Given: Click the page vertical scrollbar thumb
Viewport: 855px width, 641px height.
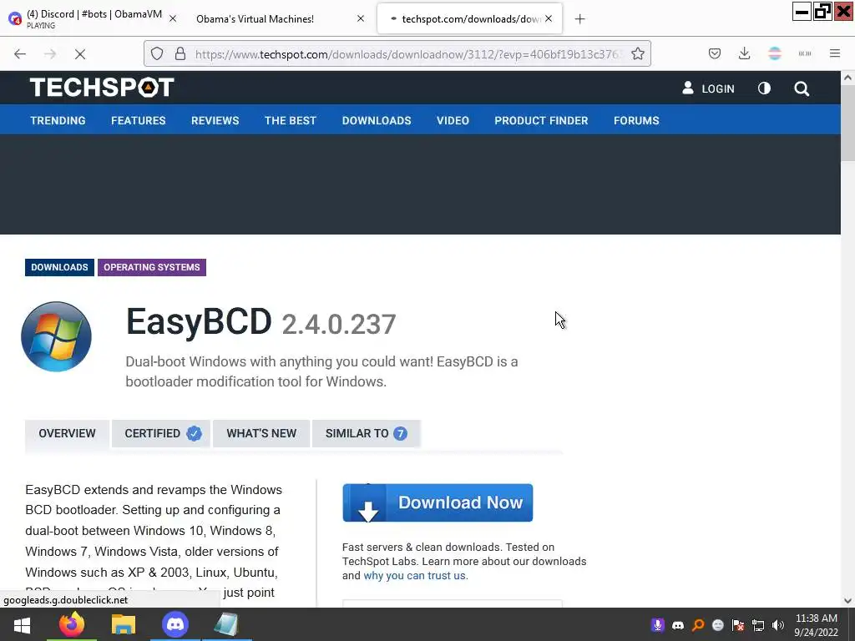Looking at the screenshot, I should 847,124.
